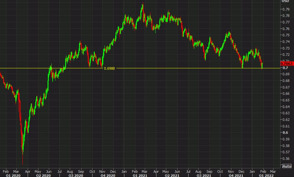Viewport: 294px width, 177px height.
Task: Click the Q4 2021 quarter label
Action: coord(236,175)
